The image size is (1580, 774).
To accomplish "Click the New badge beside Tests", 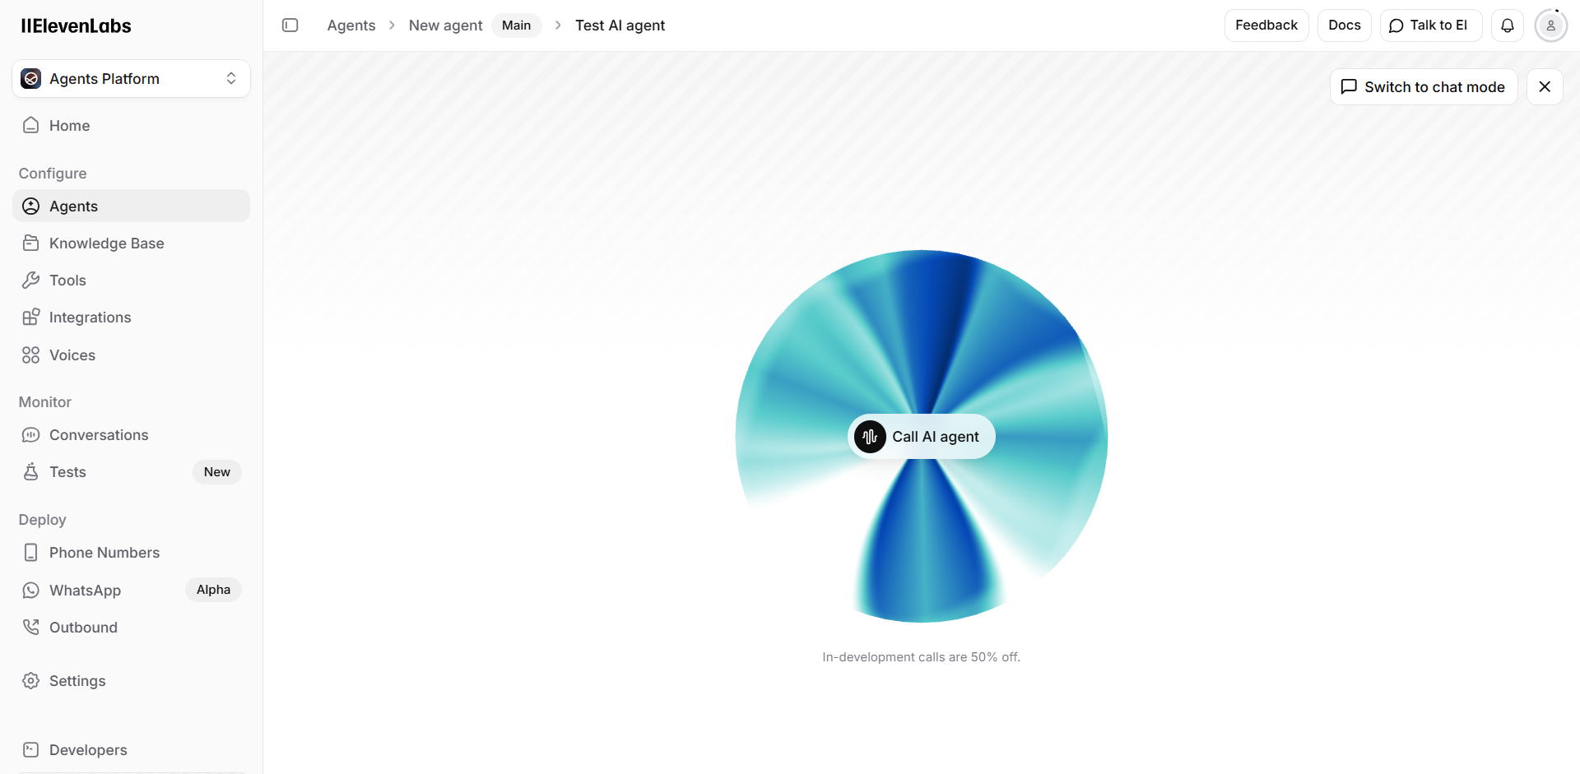I will pos(216,472).
